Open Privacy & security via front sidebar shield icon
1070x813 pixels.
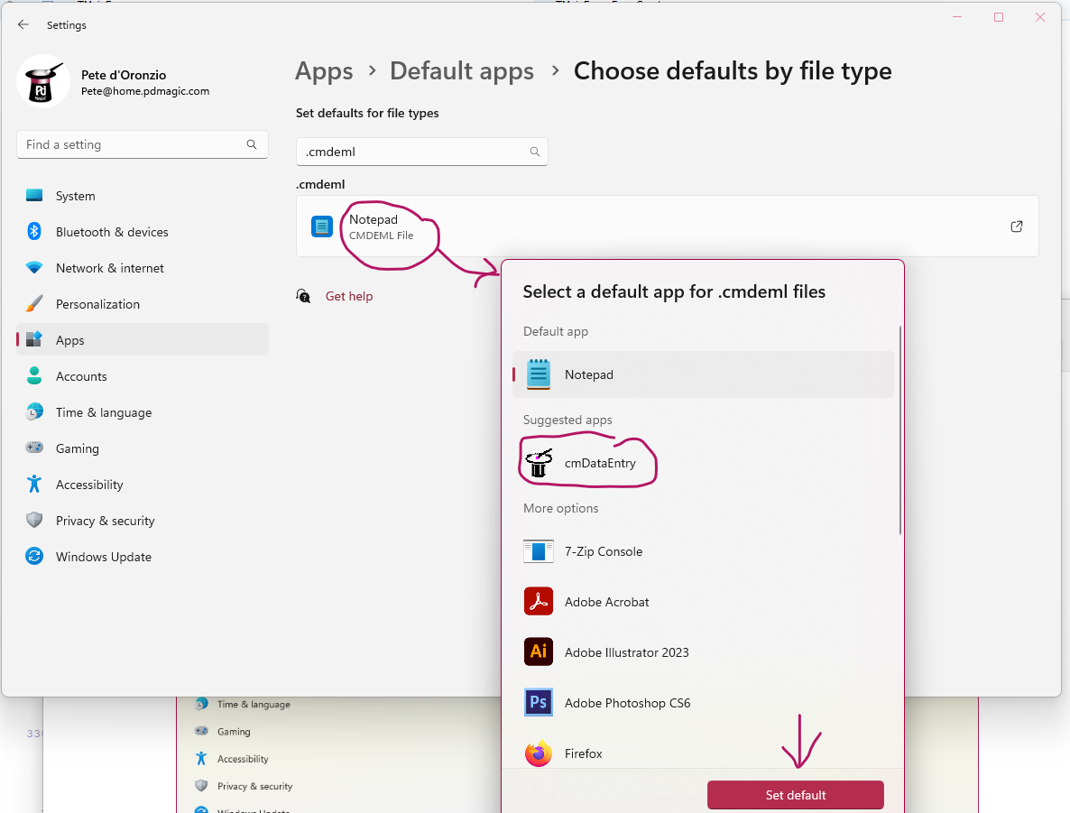pyautogui.click(x=34, y=520)
